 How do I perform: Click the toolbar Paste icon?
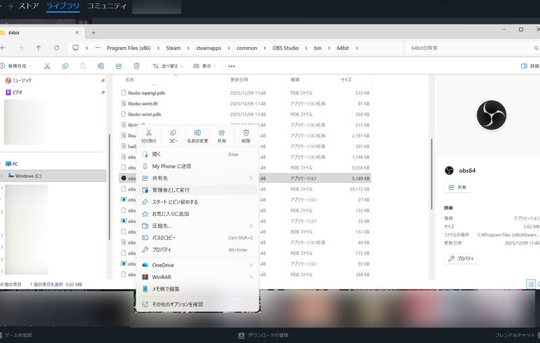pyautogui.click(x=83, y=66)
